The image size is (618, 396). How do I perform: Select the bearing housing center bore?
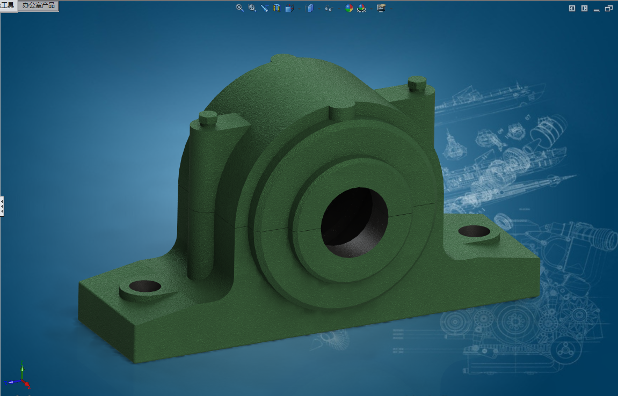354,223
